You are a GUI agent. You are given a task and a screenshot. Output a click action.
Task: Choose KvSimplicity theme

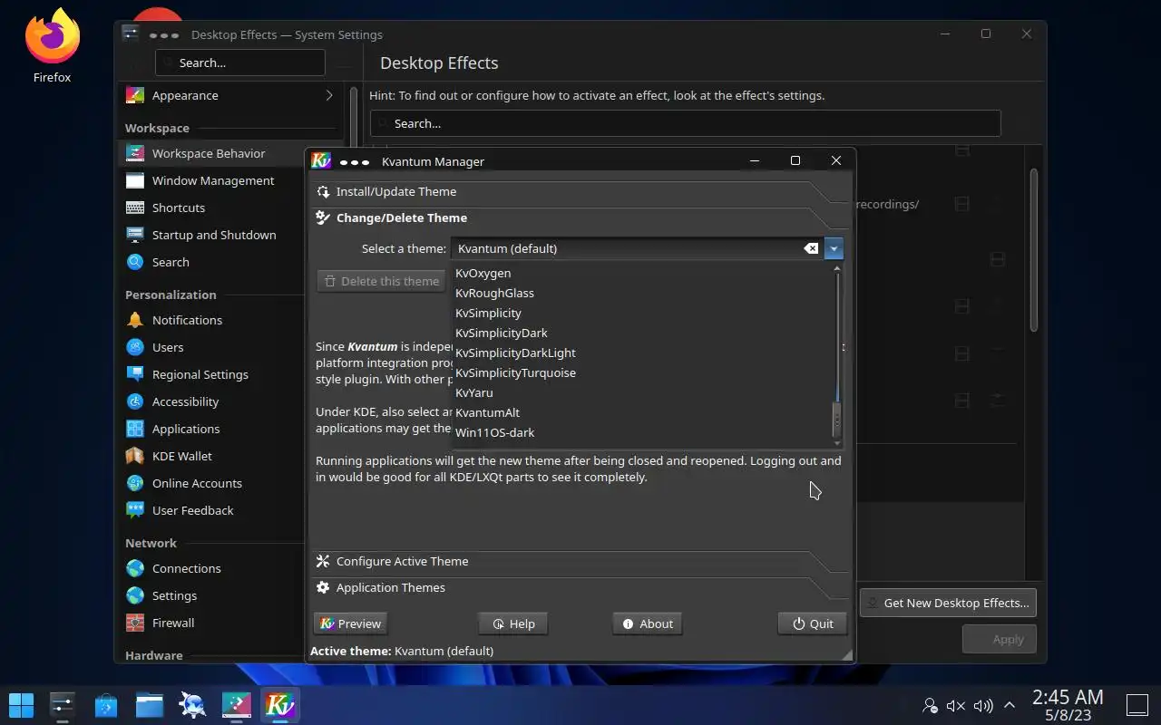click(x=642, y=313)
